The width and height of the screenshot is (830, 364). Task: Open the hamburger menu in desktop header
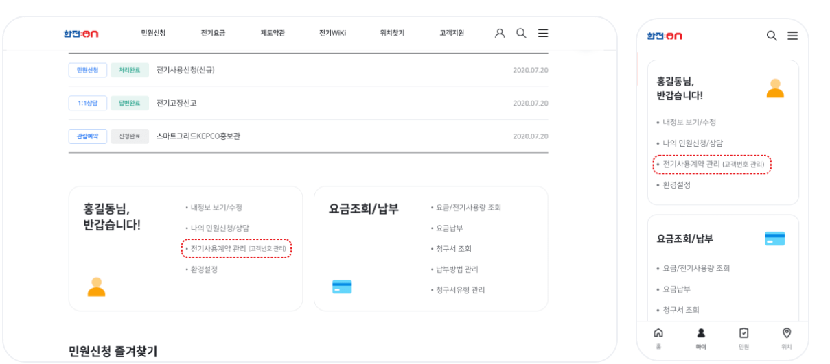tap(542, 33)
